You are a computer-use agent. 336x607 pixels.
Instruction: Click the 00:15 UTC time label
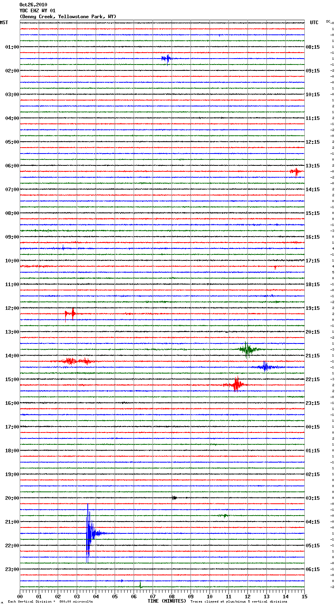tap(313, 427)
